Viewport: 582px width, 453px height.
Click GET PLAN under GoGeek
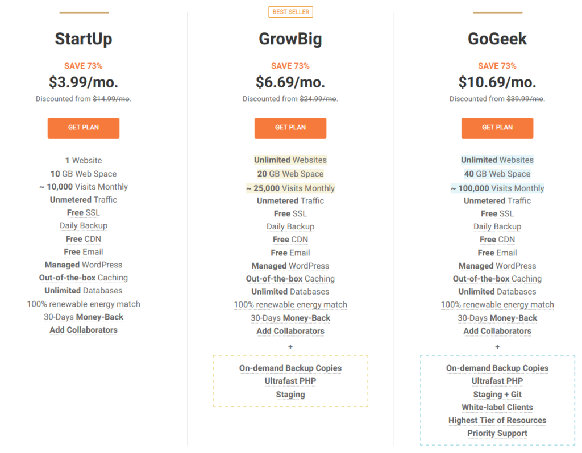click(497, 128)
